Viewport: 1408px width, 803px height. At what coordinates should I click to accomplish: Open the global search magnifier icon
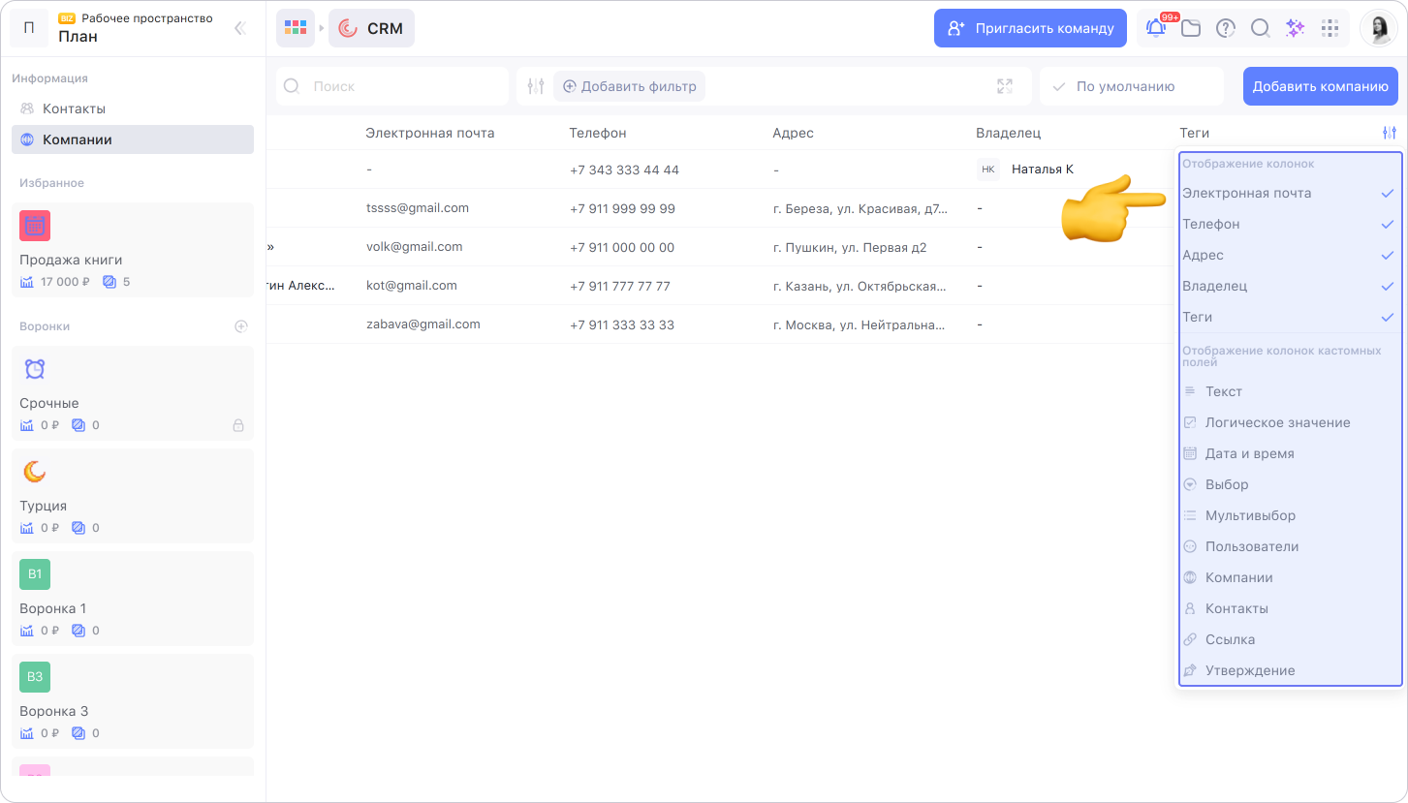point(1260,28)
